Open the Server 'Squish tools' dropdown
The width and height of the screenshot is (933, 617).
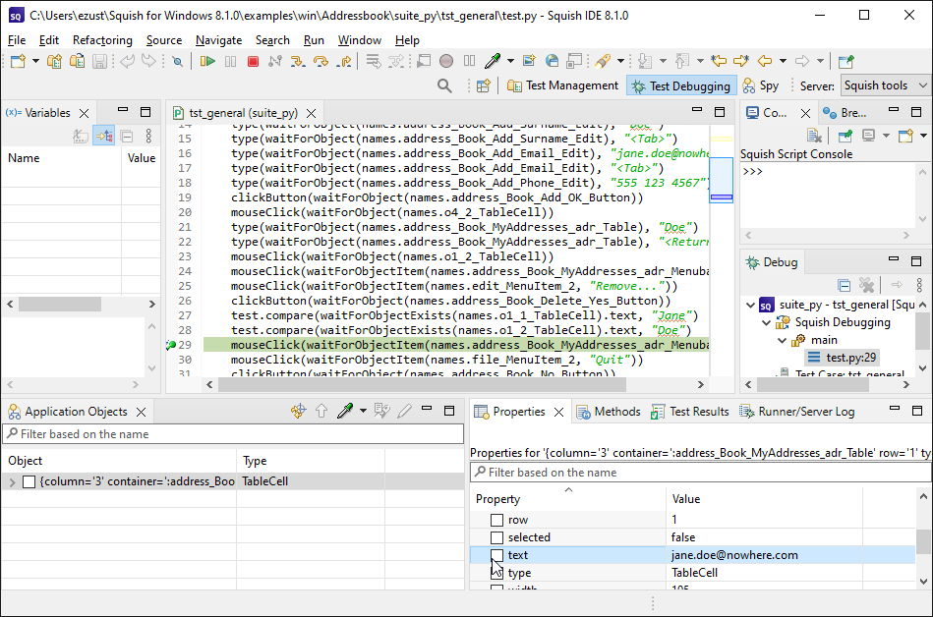[x=885, y=86]
